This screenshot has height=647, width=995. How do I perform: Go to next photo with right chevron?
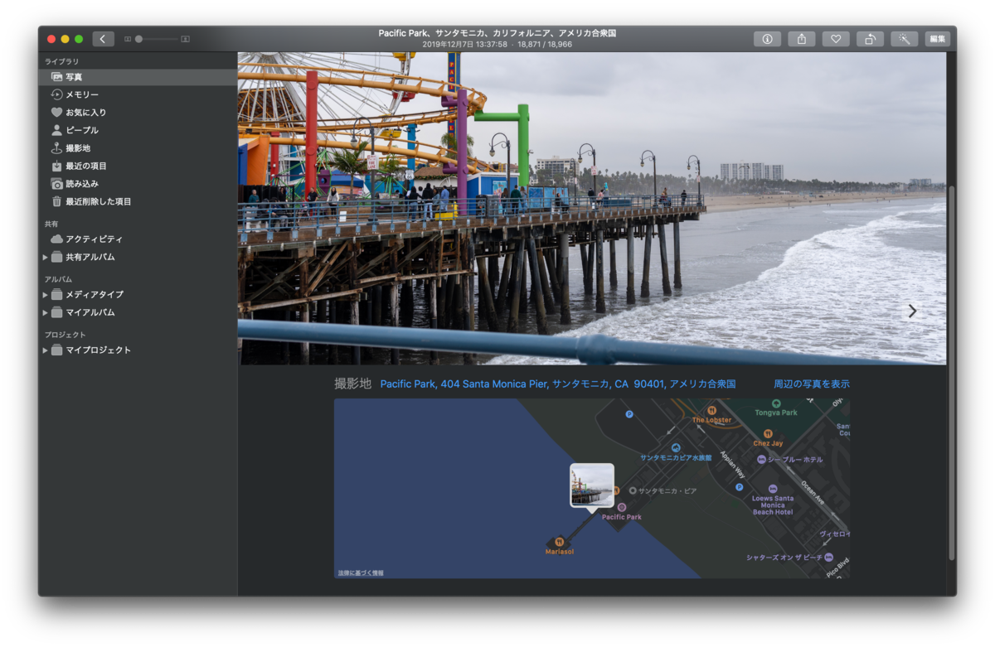click(912, 311)
